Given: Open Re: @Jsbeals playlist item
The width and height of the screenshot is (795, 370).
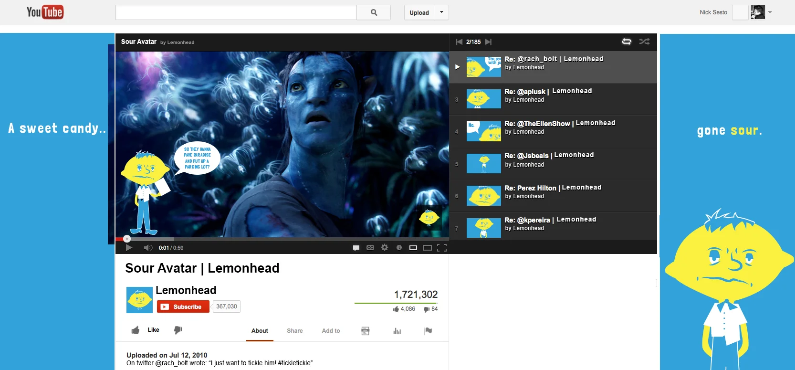Looking at the screenshot, I should click(553, 164).
